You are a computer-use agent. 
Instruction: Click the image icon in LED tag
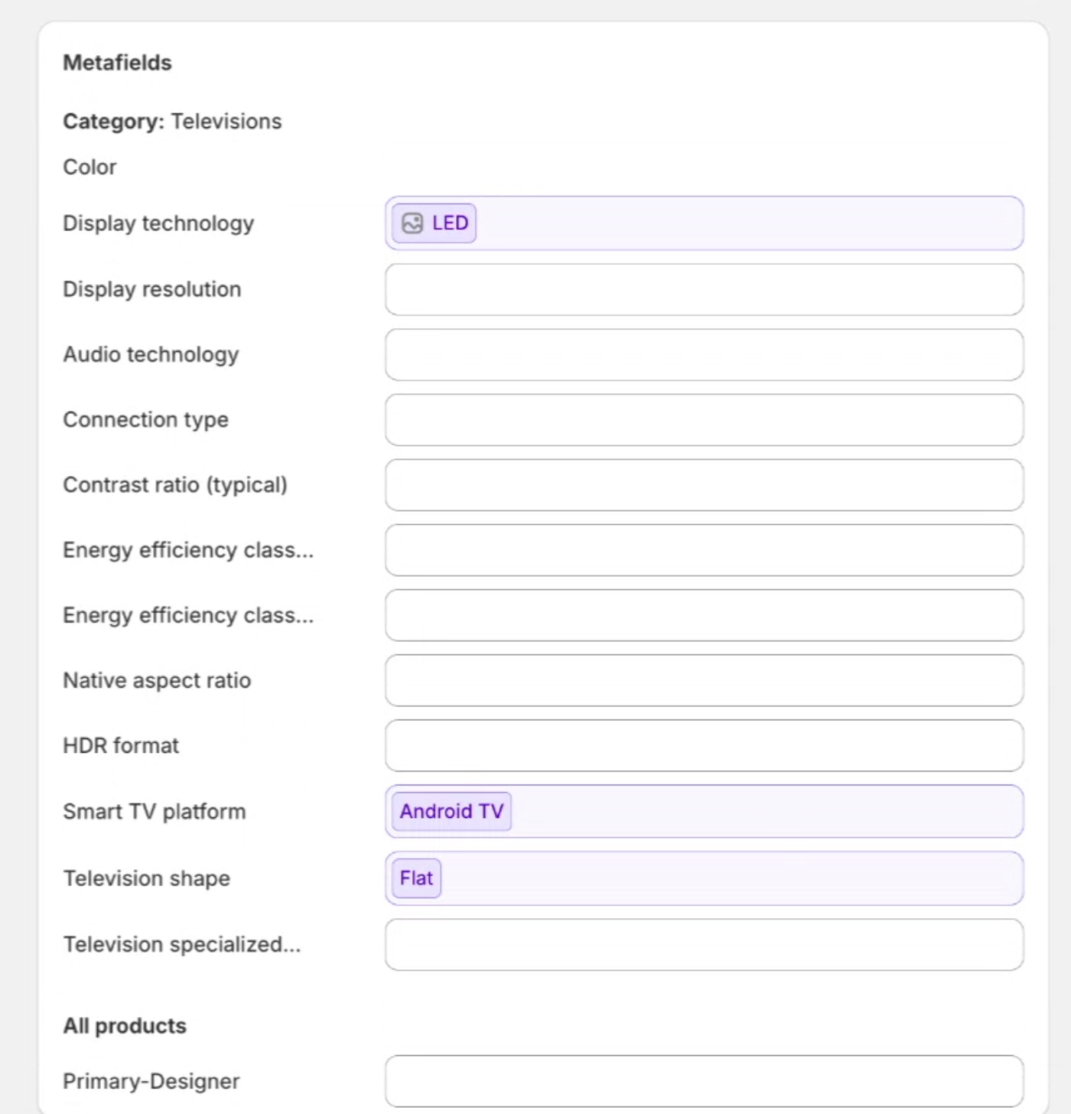tap(412, 223)
